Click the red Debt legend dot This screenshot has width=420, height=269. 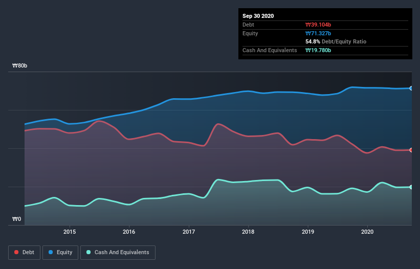pos(16,252)
